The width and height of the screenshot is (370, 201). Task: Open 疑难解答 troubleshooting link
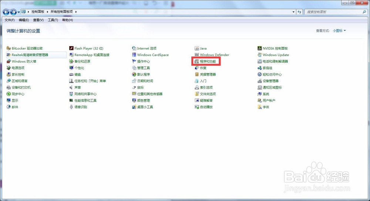coord(206,100)
